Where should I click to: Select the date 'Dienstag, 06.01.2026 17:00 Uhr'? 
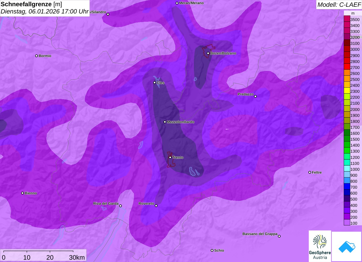[x=45, y=12]
